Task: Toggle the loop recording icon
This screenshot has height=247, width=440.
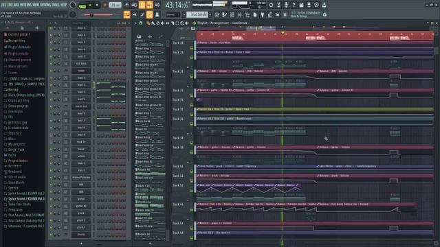Action: coord(157,5)
